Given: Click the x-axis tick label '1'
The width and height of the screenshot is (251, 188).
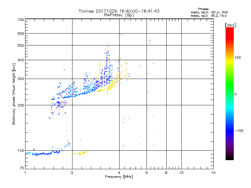Looking at the screenshot, I should (x=25, y=173).
